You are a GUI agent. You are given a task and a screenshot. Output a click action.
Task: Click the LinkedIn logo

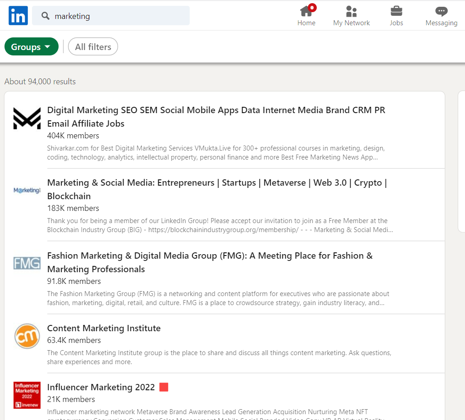(x=18, y=15)
